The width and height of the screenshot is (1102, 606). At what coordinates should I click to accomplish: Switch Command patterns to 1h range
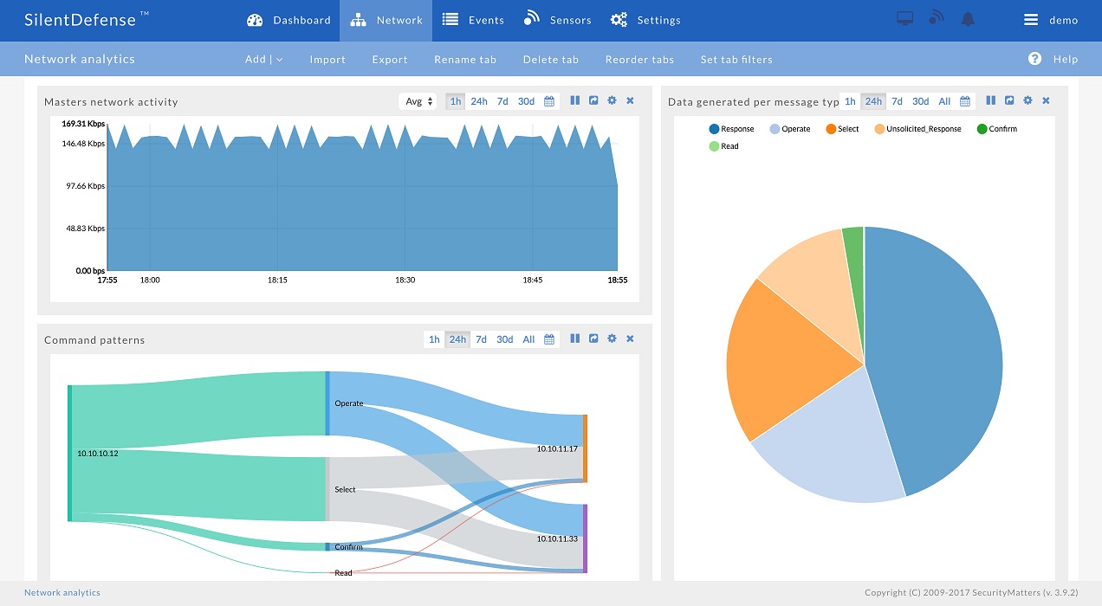434,339
